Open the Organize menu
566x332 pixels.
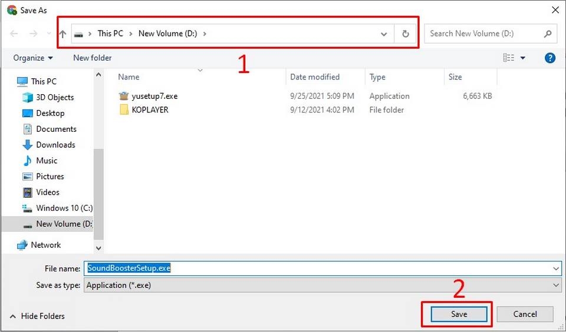click(33, 58)
